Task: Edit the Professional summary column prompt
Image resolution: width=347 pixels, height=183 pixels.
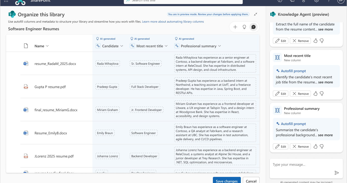Action: [x=280, y=146]
